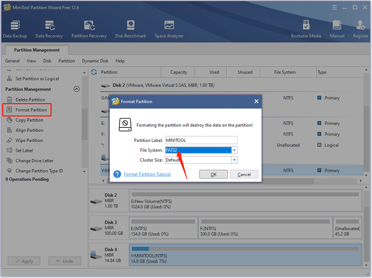Click the Align Partition icon

(9, 130)
